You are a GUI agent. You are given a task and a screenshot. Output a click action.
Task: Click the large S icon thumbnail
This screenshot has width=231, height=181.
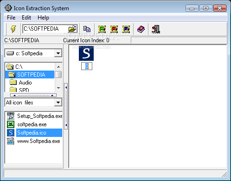(86, 53)
